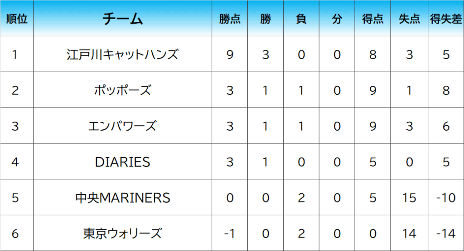464x251 pixels.
Task: Click the チーム column header
Action: click(122, 18)
